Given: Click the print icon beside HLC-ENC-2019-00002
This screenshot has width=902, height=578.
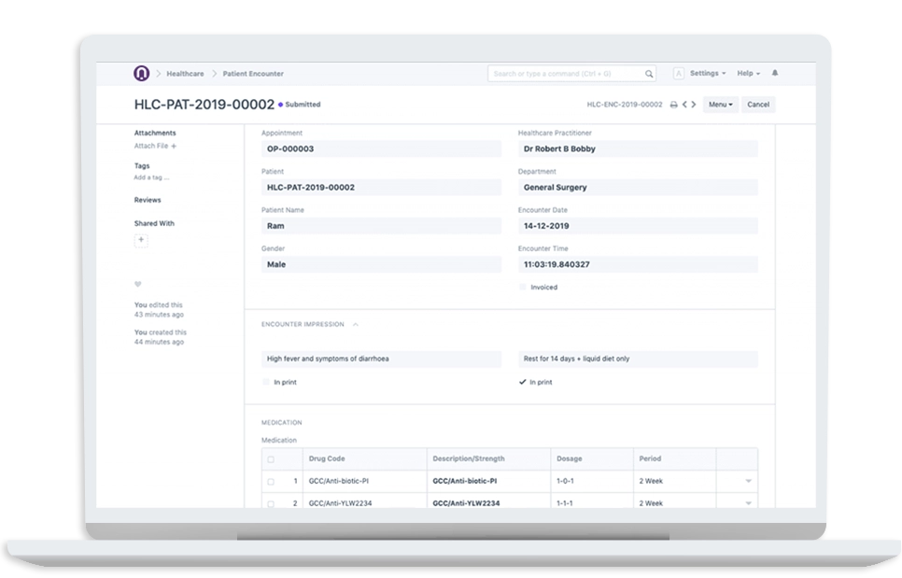Looking at the screenshot, I should tap(673, 105).
